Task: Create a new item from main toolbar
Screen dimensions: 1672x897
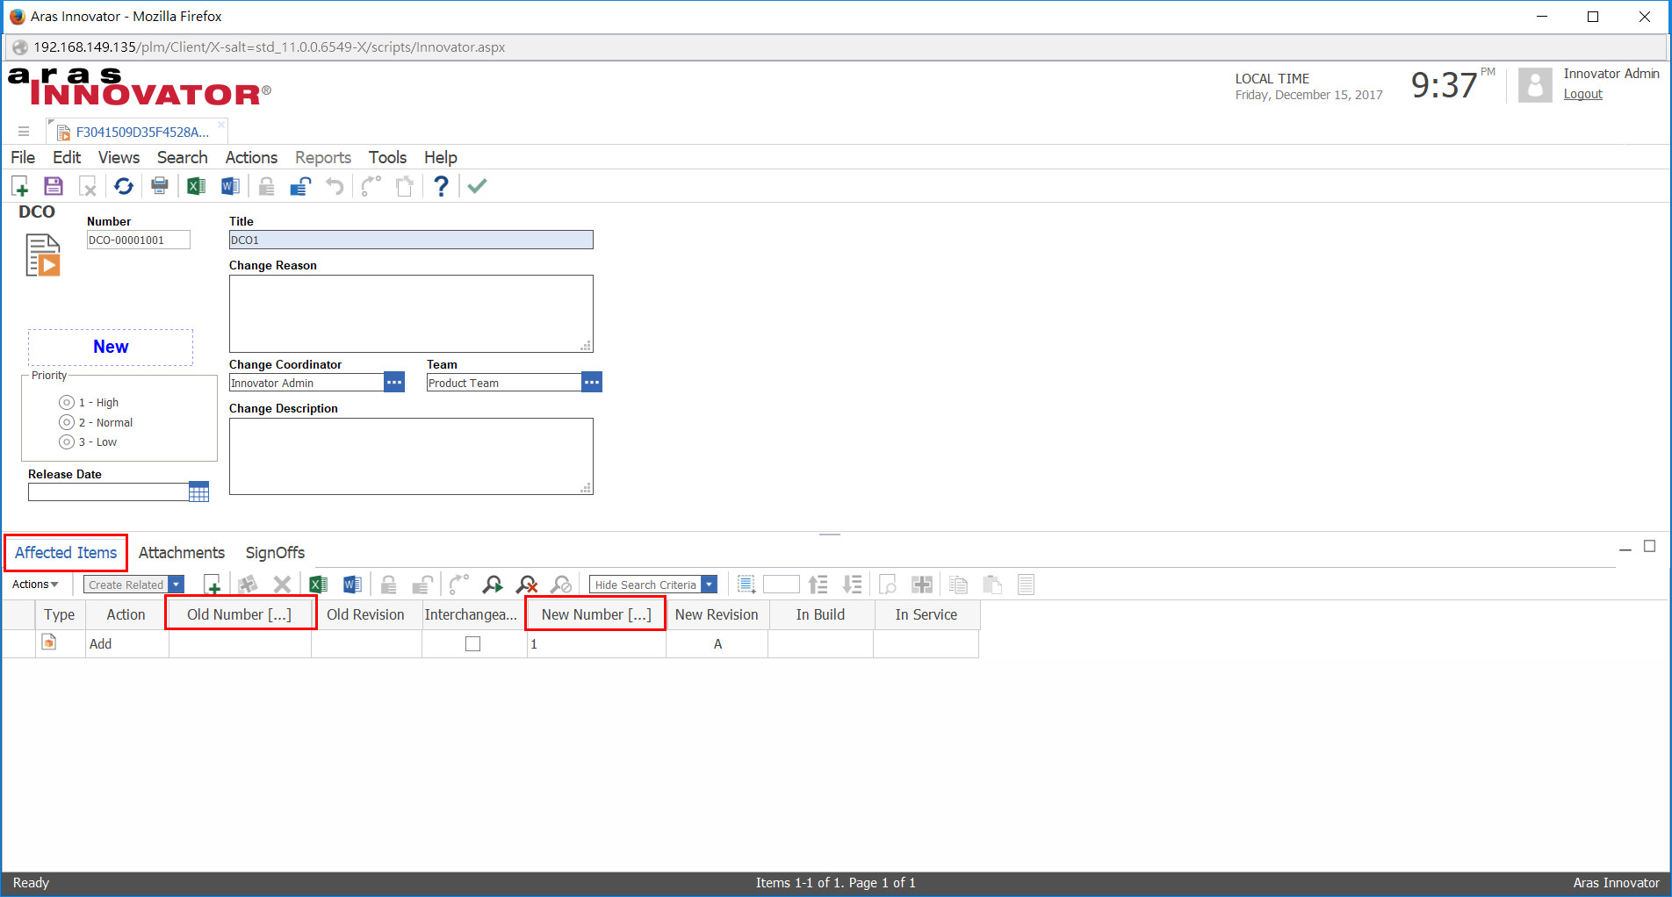Action: pyautogui.click(x=19, y=186)
